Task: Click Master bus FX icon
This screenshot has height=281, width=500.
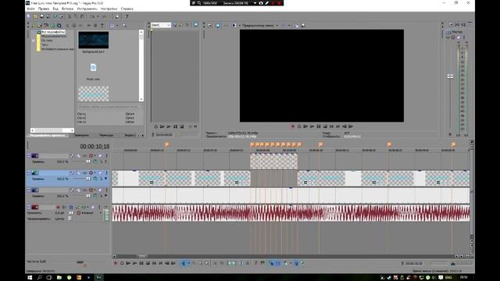Action: (448, 37)
